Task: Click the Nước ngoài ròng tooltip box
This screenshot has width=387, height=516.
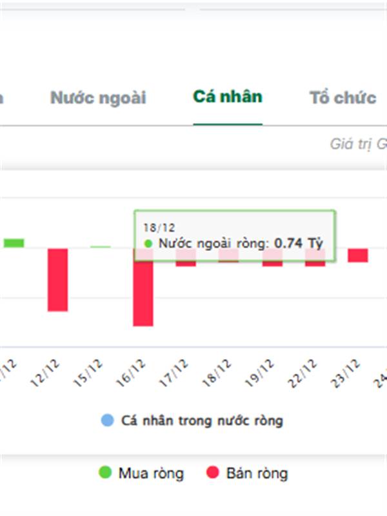Action: (x=235, y=236)
